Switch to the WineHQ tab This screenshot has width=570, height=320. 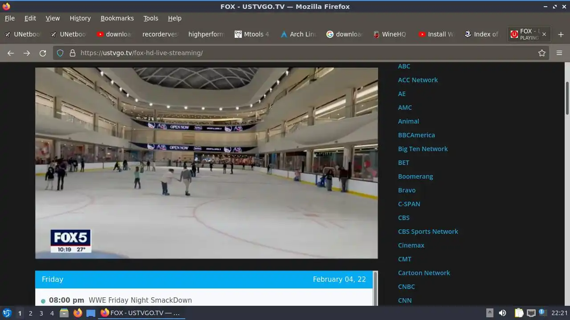coord(391,34)
